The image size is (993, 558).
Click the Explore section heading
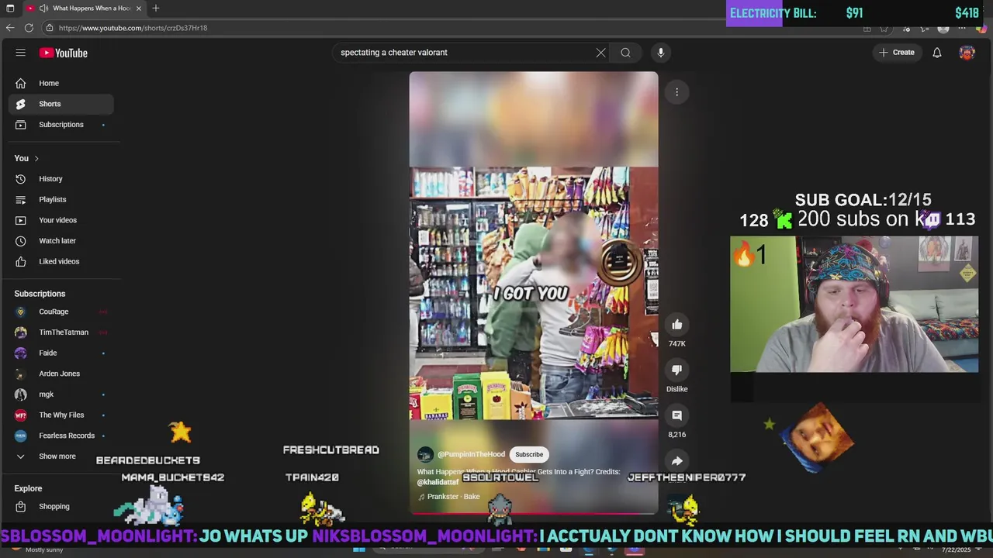(x=28, y=488)
